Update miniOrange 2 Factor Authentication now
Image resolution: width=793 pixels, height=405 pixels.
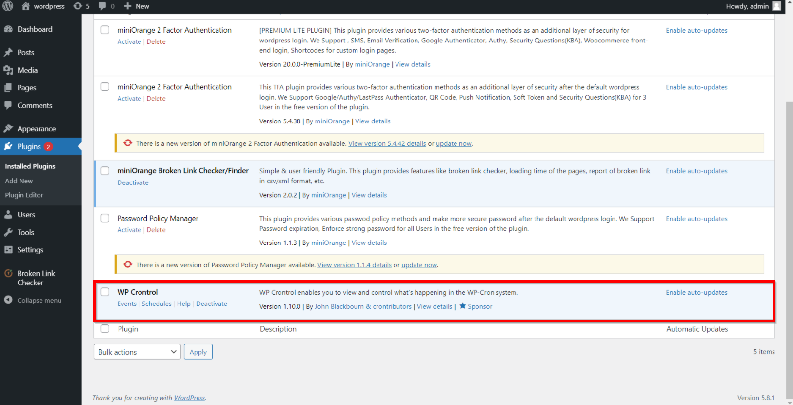454,143
